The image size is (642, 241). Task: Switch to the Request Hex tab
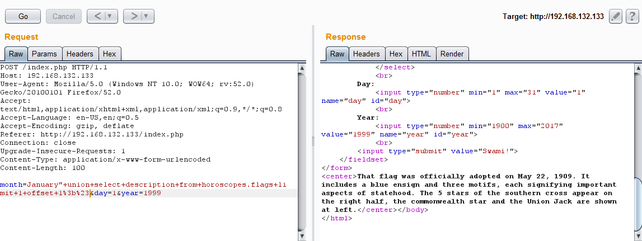point(109,54)
